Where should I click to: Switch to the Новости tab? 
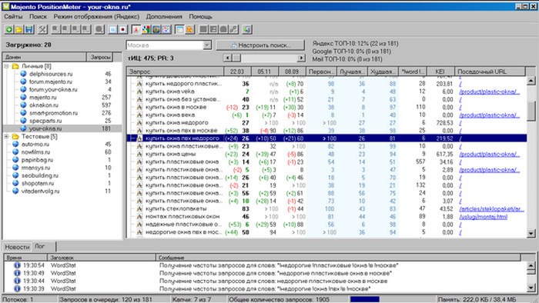pos(17,247)
